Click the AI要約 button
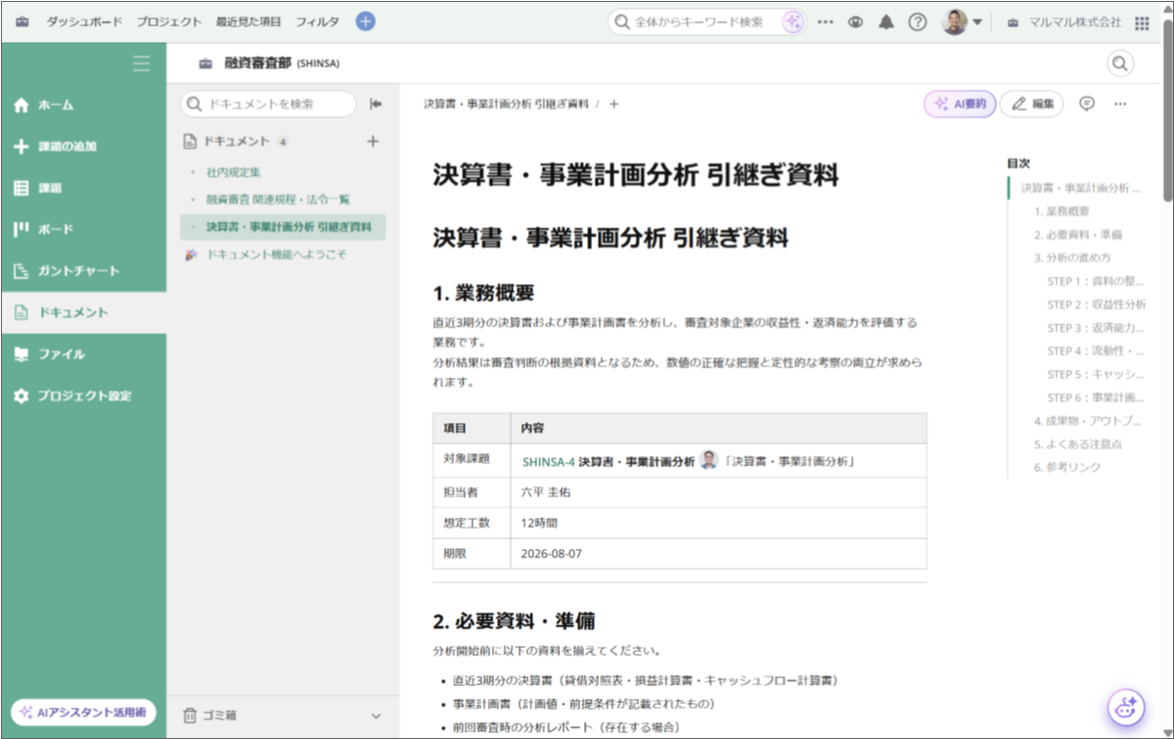 [x=960, y=104]
